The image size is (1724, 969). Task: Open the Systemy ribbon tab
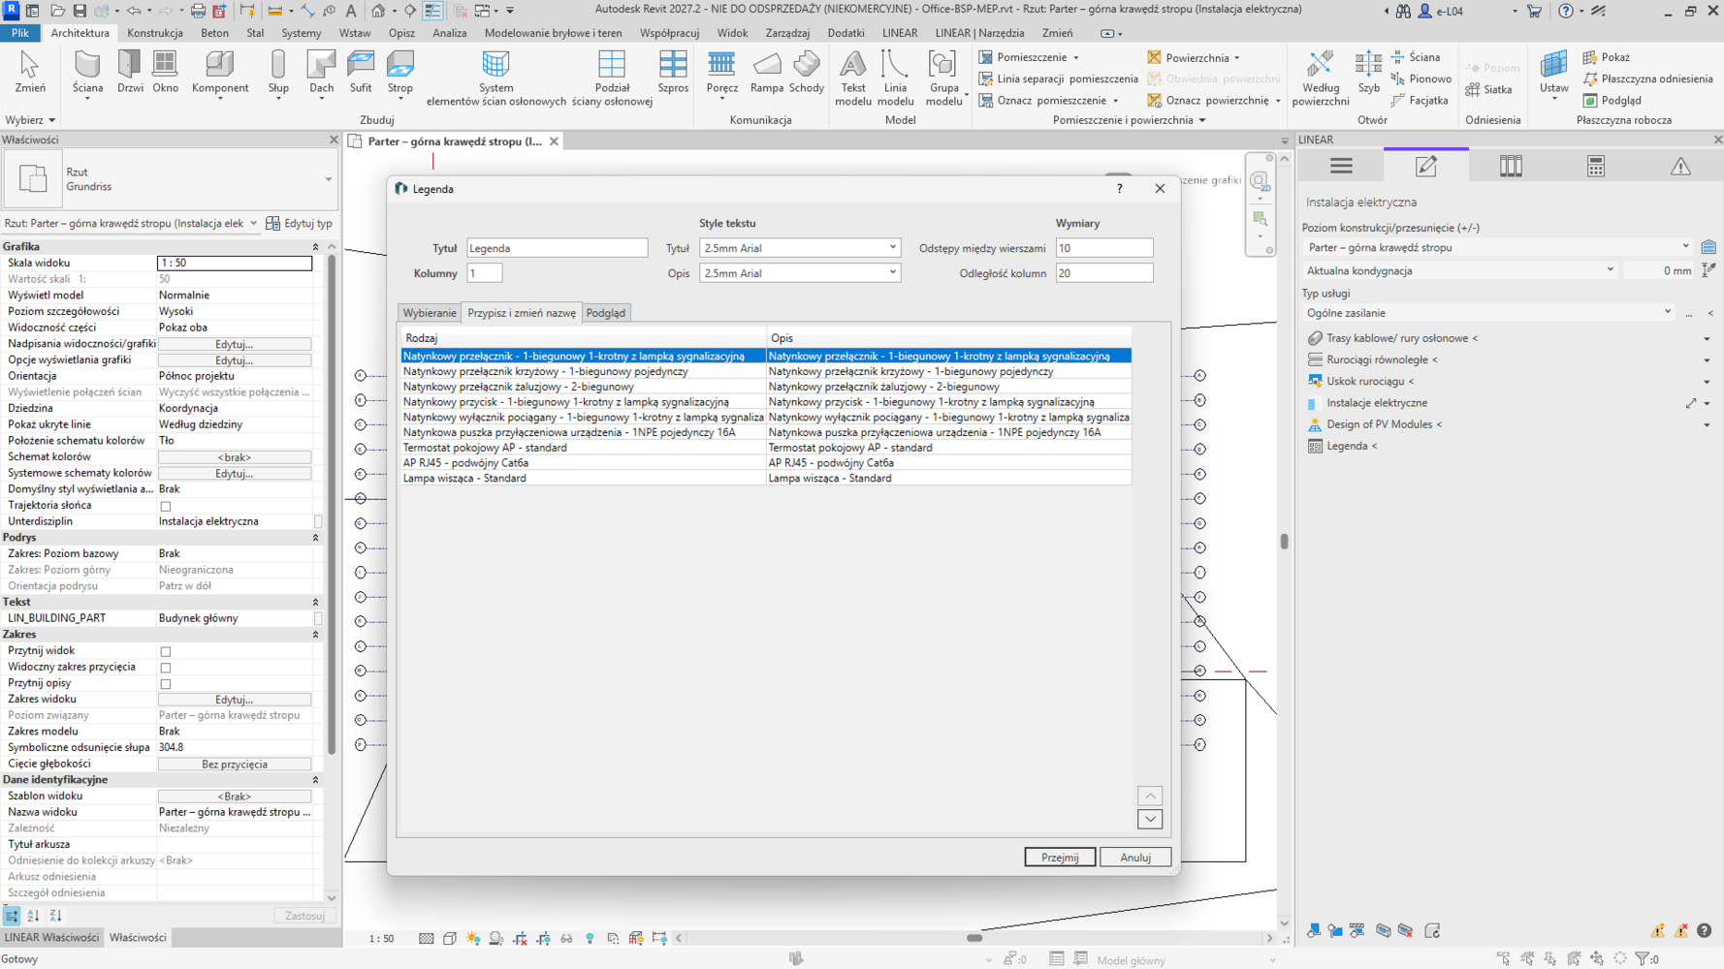[x=301, y=32]
